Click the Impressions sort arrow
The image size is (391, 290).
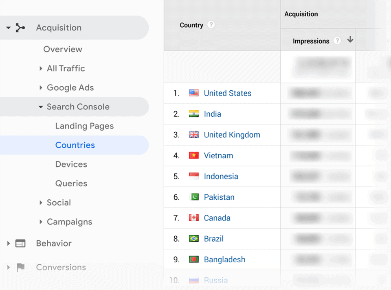(350, 39)
